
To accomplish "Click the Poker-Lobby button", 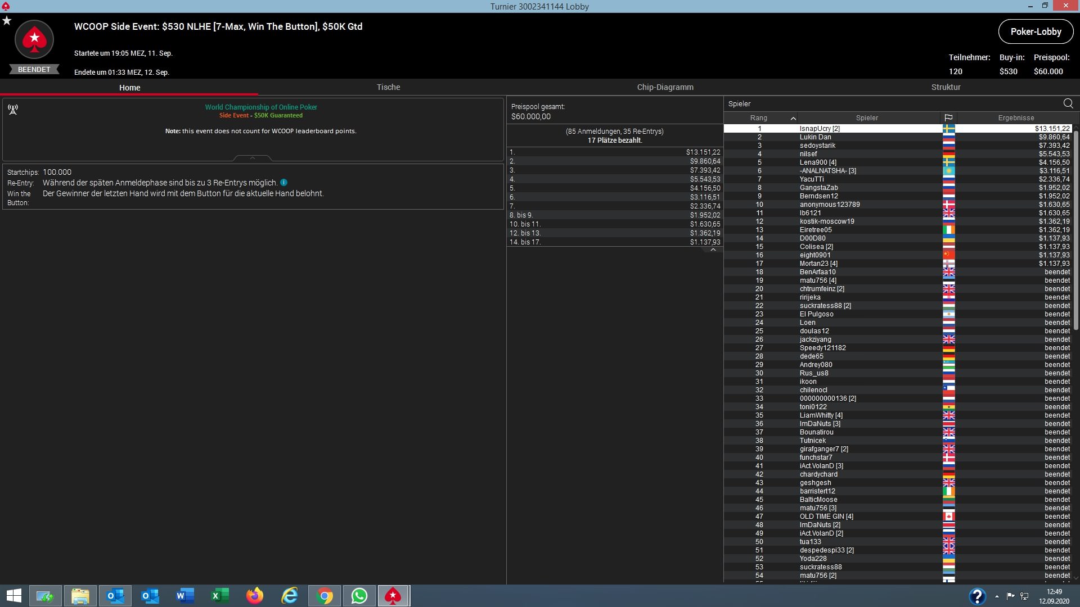I will (1036, 31).
